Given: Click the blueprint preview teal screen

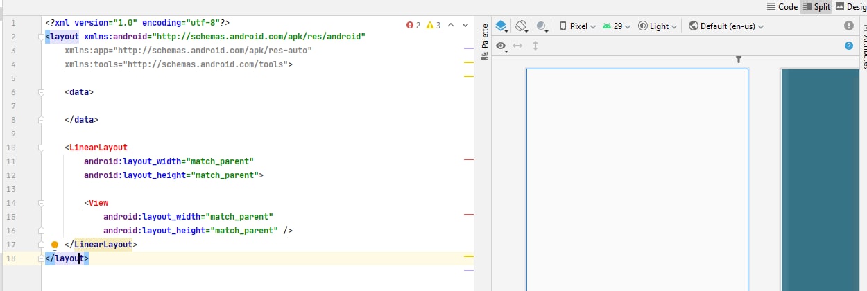Looking at the screenshot, I should coord(821,179).
